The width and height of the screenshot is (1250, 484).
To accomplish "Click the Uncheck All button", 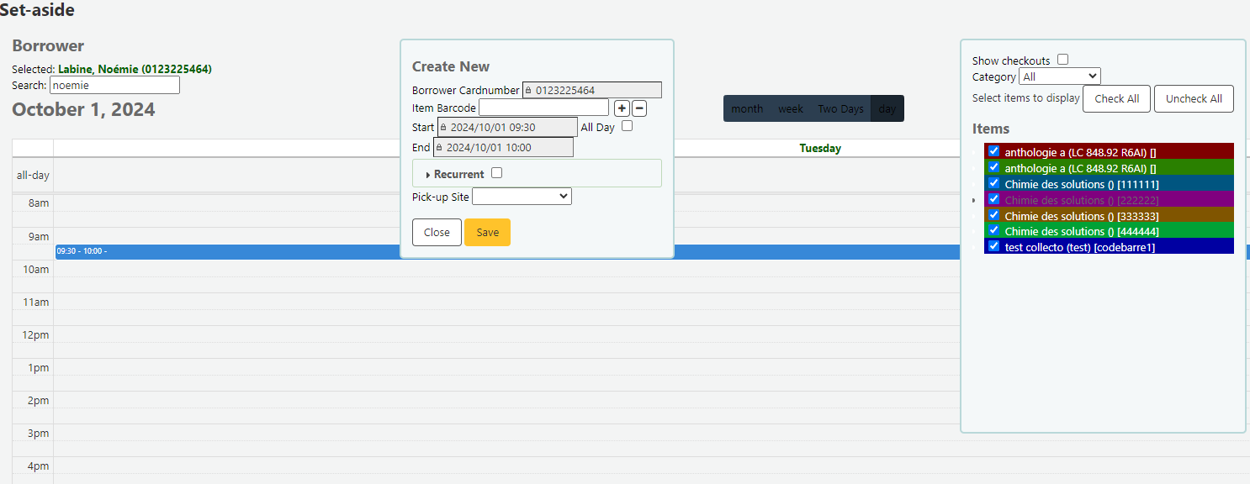I will tap(1194, 98).
